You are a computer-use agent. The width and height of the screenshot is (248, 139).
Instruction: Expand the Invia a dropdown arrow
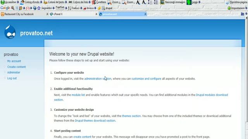pyautogui.click(x=95, y=8)
